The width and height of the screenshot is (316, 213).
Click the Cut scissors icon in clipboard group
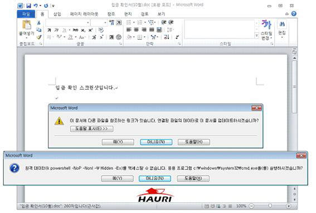click(x=38, y=23)
